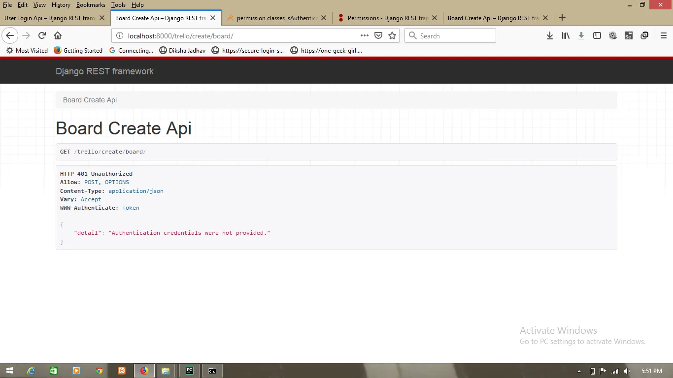
Task: Click the application/json content type value
Action: point(136,191)
